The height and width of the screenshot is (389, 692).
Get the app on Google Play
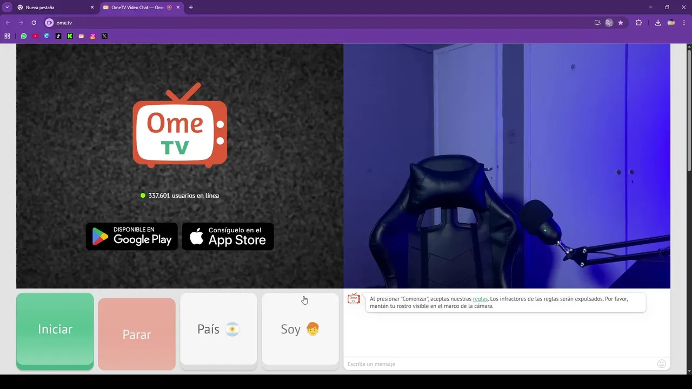coord(131,237)
